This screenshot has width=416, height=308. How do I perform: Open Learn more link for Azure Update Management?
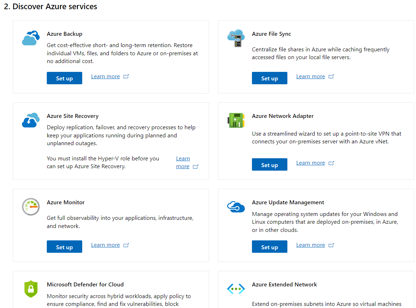[x=310, y=245]
